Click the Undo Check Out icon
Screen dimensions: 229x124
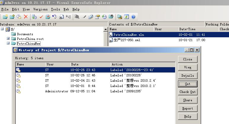55,17
